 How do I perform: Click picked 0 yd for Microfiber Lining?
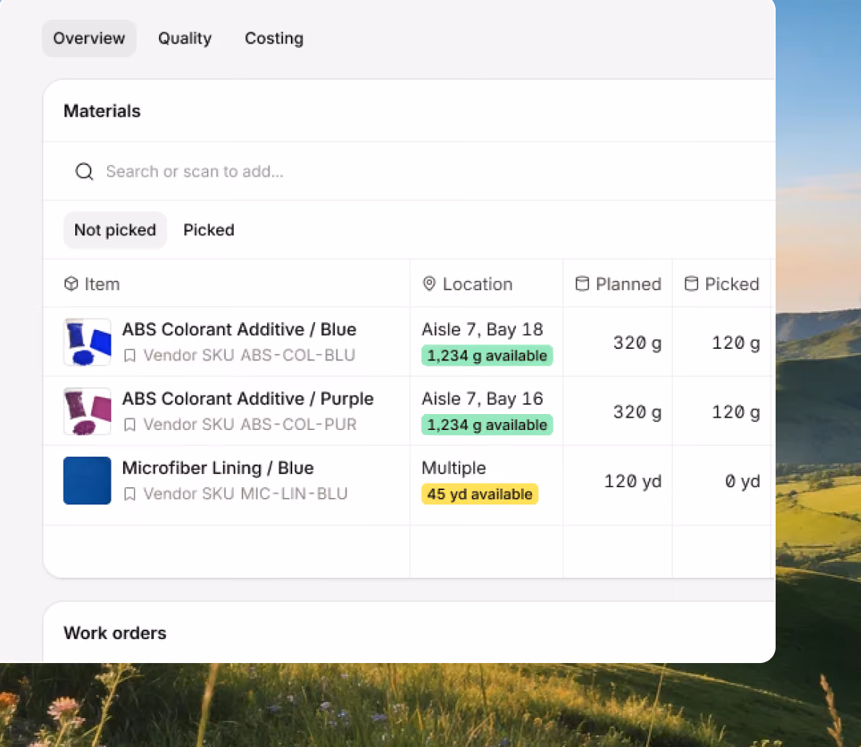point(742,481)
